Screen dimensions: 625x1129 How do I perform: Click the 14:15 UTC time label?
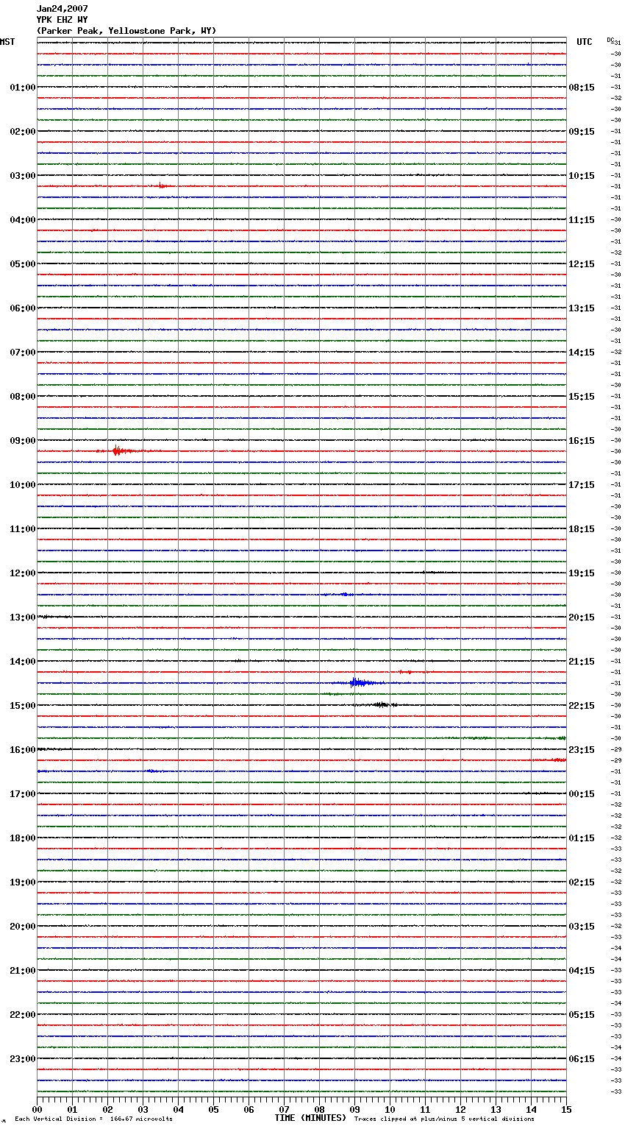point(582,353)
